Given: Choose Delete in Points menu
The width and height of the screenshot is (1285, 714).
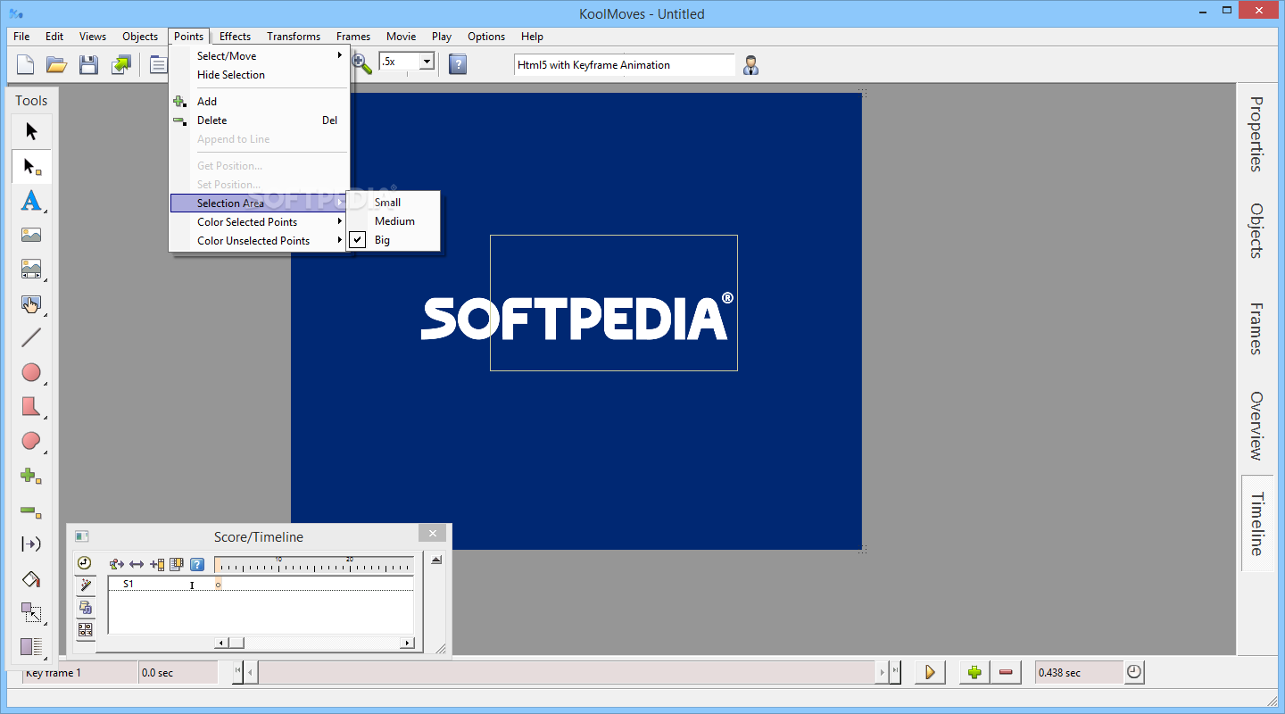Looking at the screenshot, I should click(x=258, y=120).
